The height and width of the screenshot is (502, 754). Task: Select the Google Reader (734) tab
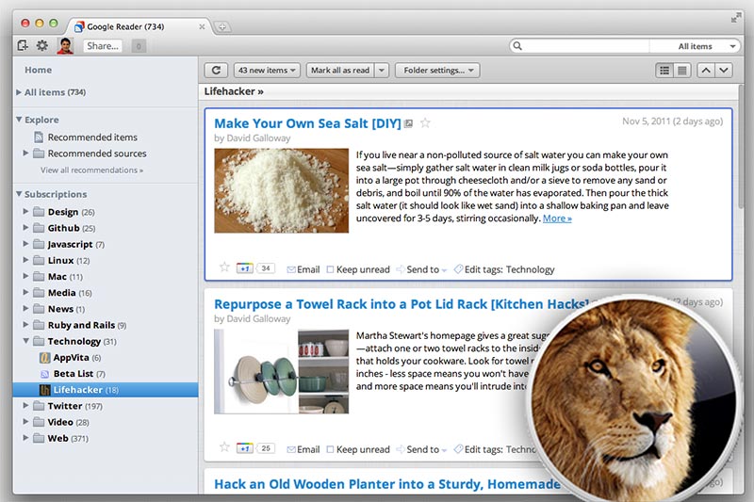pyautogui.click(x=139, y=27)
